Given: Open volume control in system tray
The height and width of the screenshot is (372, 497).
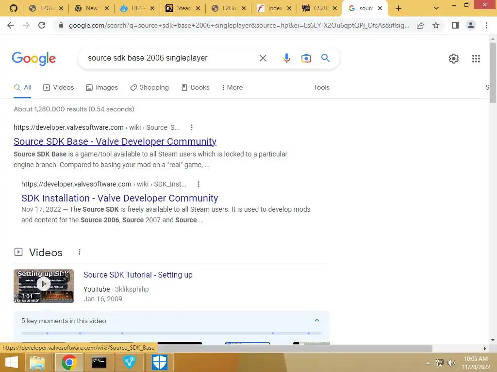Looking at the screenshot, I should [451, 363].
